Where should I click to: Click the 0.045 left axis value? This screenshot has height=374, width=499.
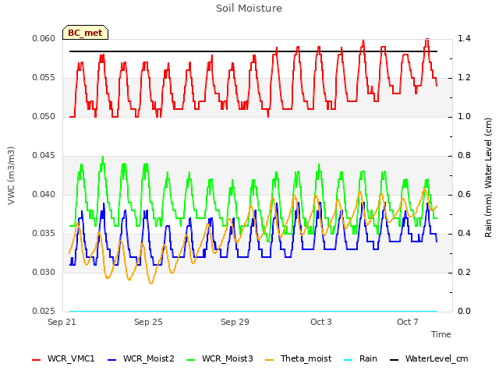44,156
